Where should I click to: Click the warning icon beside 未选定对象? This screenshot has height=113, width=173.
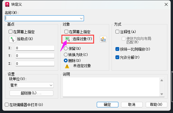67,66
